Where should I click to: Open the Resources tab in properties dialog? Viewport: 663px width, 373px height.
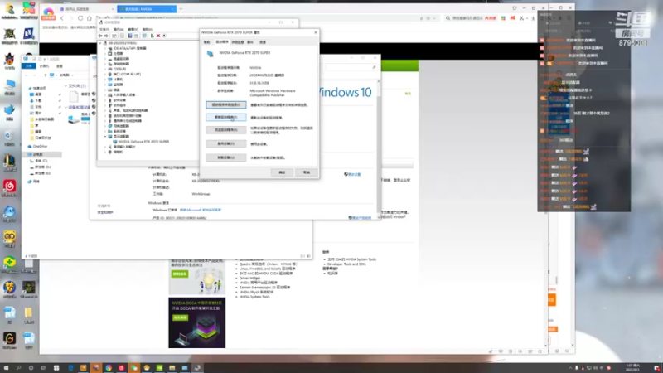point(263,42)
